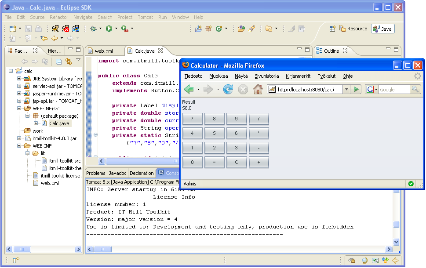Viewport: 426px width, 268px height.
Task: Start Tomcat with the cat icon
Action: point(55,29)
